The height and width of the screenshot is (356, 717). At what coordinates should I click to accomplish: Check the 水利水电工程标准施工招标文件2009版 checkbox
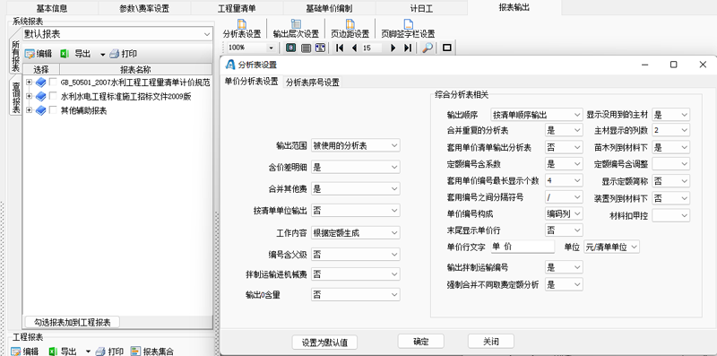click(x=53, y=96)
